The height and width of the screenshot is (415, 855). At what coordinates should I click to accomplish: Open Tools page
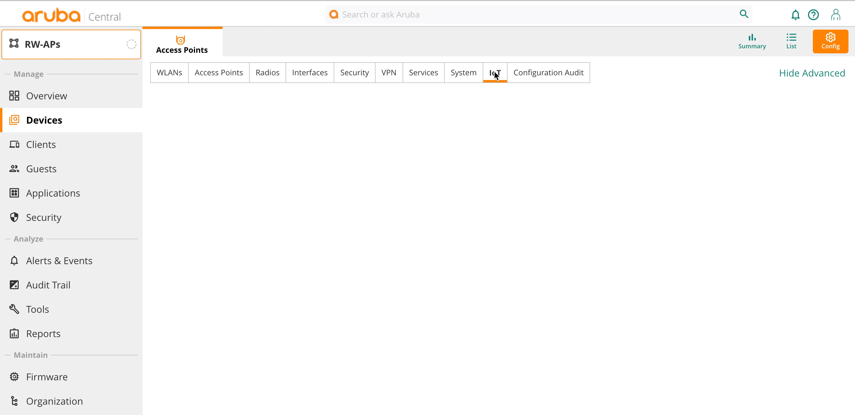tap(71, 309)
